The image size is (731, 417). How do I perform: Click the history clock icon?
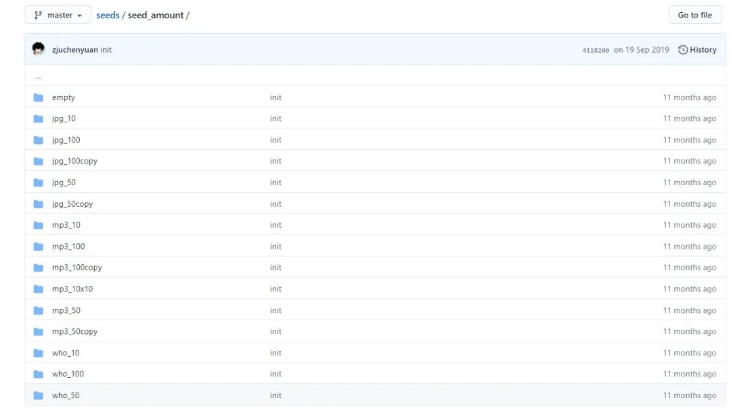(x=683, y=49)
